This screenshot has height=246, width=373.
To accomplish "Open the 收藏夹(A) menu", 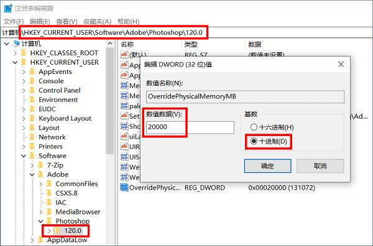I will 98,22.
